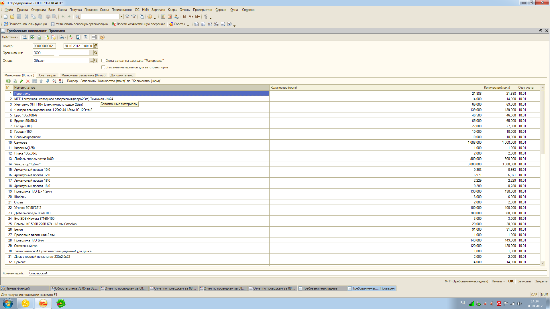Click Комментарий input field
Screen dimensions: 550x309
coord(286,273)
